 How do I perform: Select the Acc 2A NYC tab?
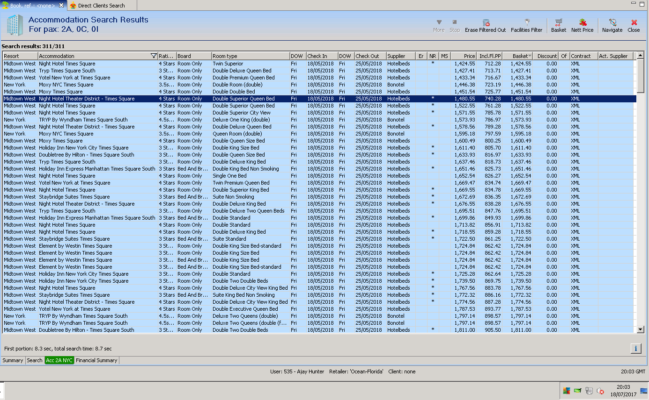pyautogui.click(x=59, y=360)
